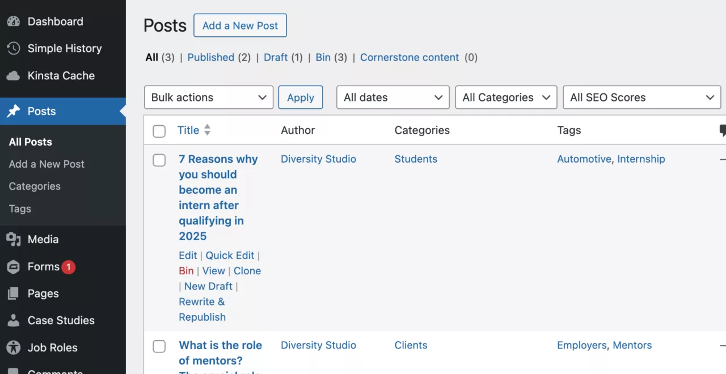Sort posts by the Title column arrows
Screen dimensions: 726x374
tap(207, 130)
